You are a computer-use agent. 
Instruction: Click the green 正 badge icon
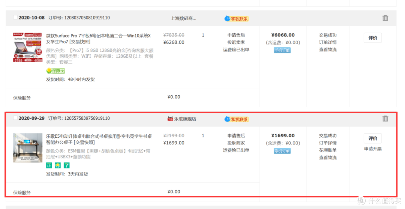pyautogui.click(x=49, y=165)
